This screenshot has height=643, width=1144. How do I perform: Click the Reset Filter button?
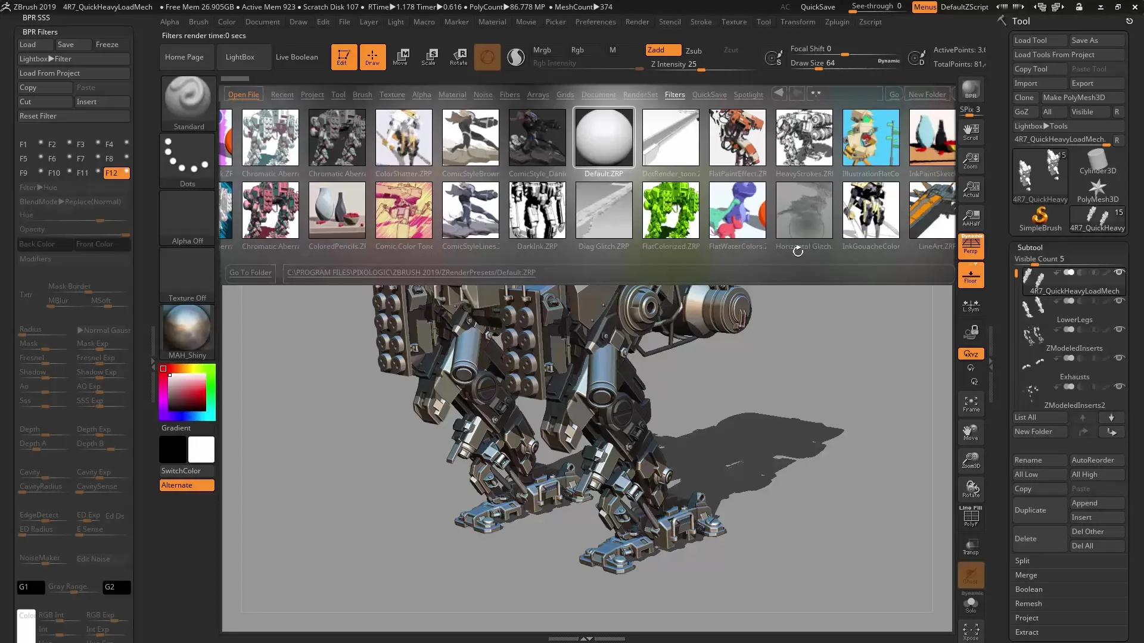[73, 116]
